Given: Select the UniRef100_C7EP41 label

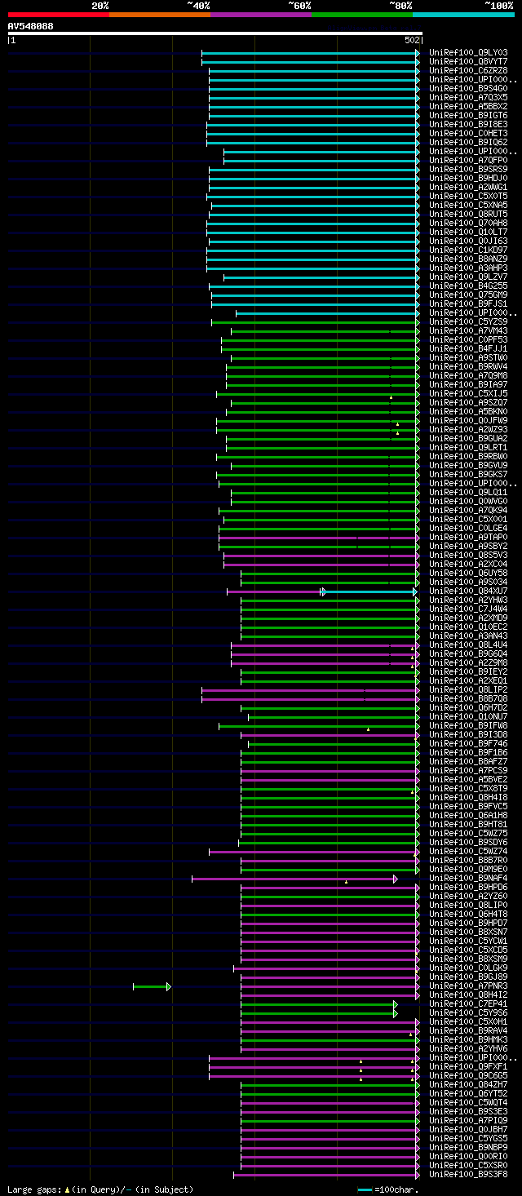Looking at the screenshot, I should click(468, 1003).
